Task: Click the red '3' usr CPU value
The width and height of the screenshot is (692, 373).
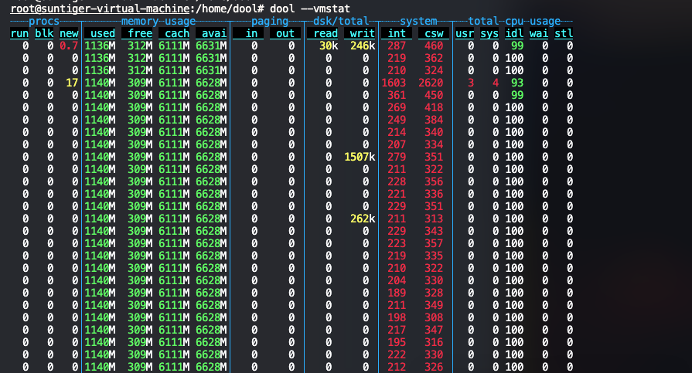Action: [471, 83]
